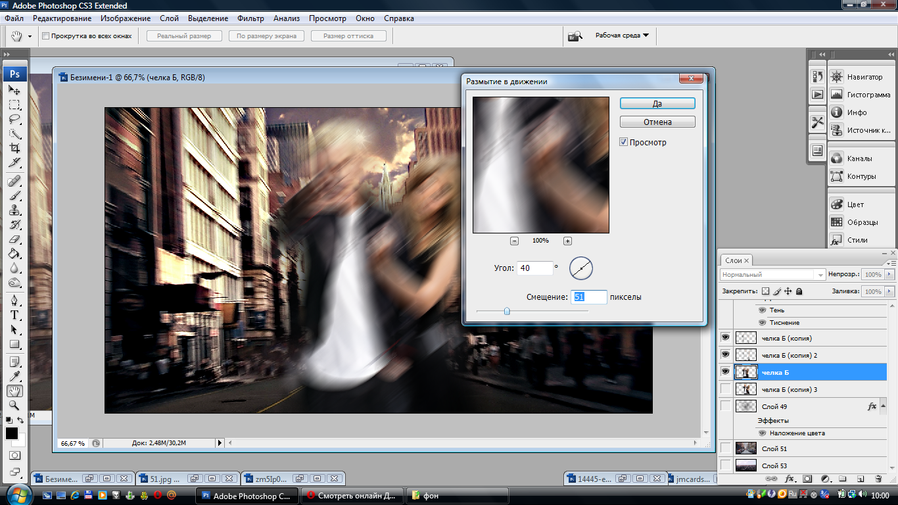Click the new group folder icon

coord(843,479)
